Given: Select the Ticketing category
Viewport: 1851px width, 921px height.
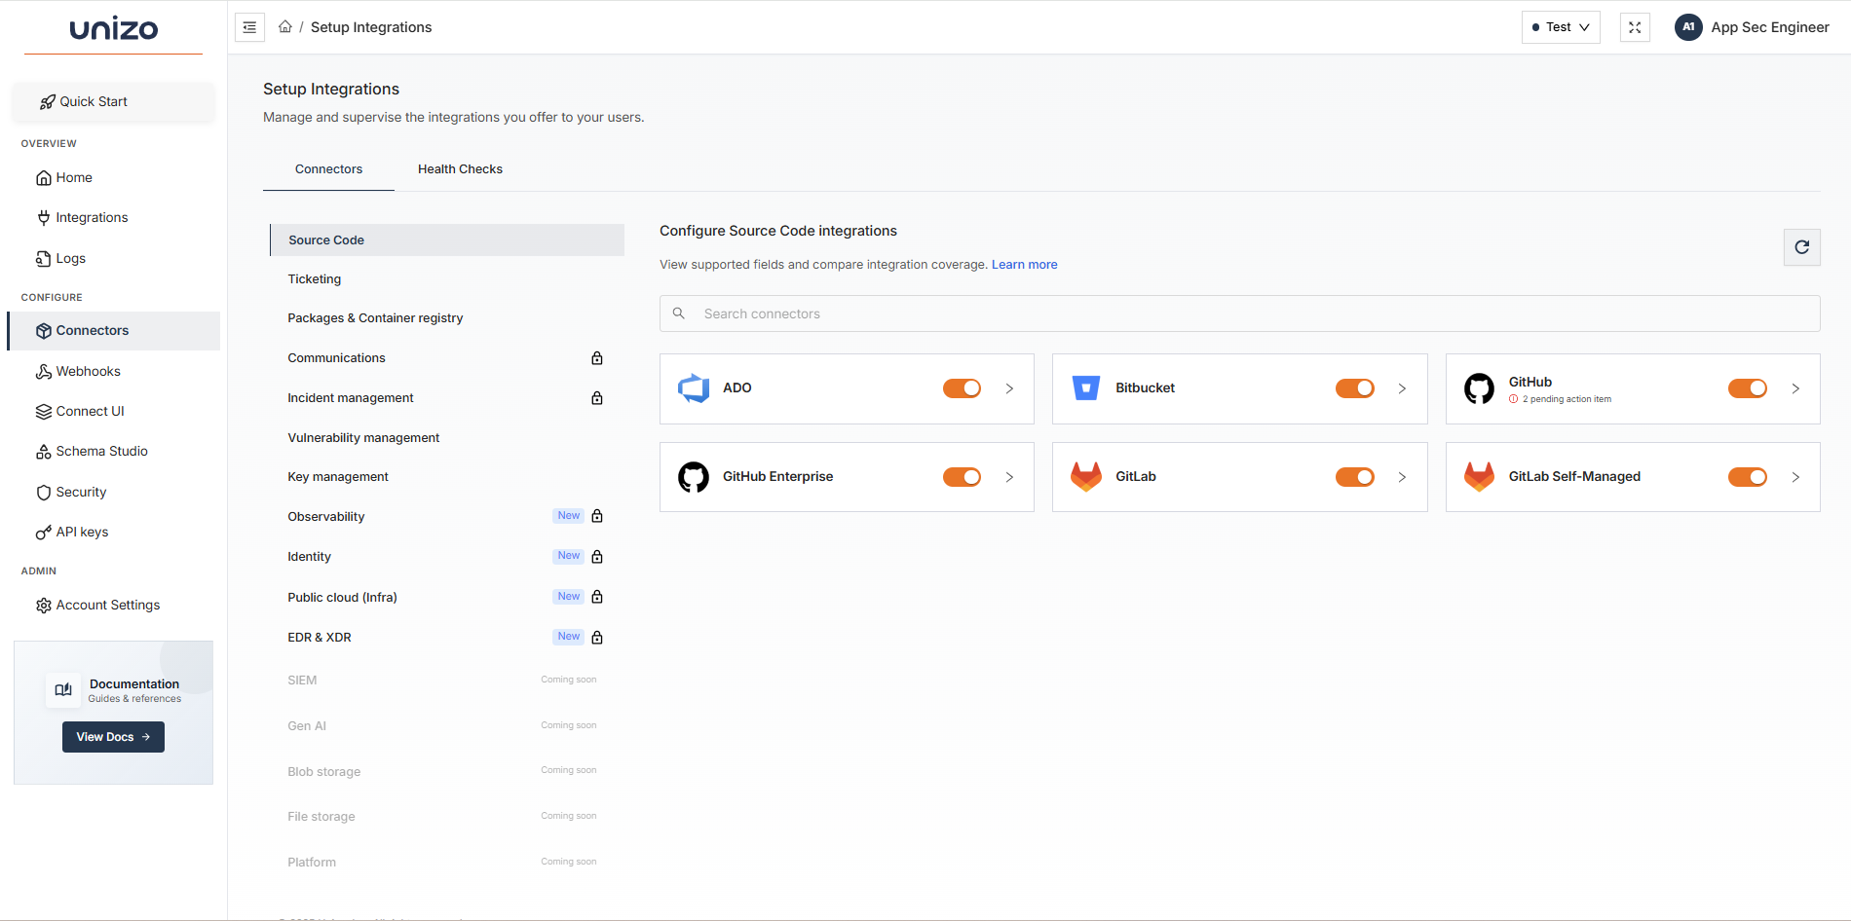Looking at the screenshot, I should (x=314, y=278).
